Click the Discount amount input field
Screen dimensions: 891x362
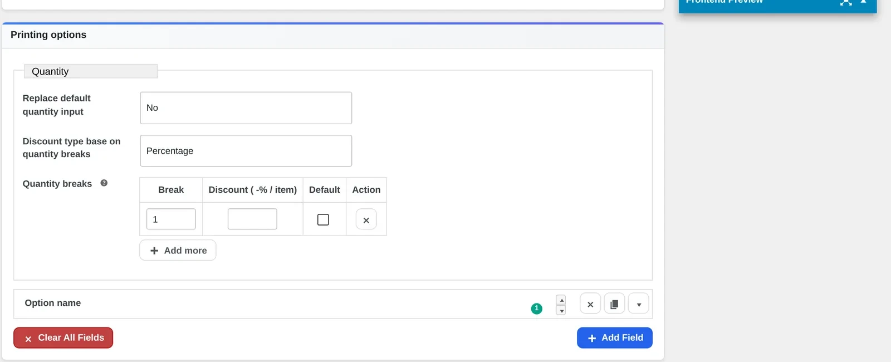tap(252, 219)
